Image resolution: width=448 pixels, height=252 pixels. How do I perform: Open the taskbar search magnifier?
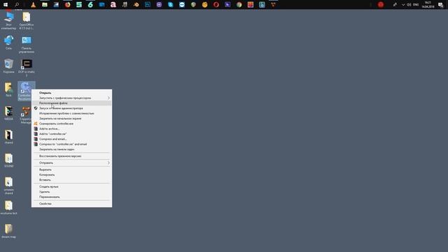(17, 5)
